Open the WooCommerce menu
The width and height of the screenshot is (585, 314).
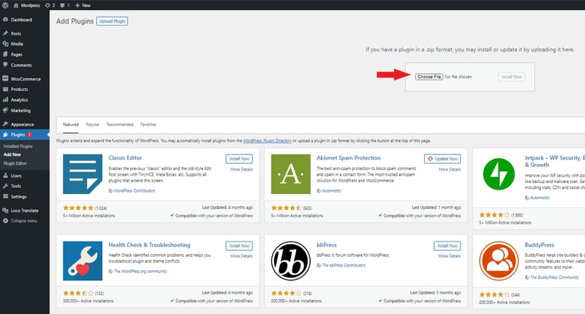[25, 79]
